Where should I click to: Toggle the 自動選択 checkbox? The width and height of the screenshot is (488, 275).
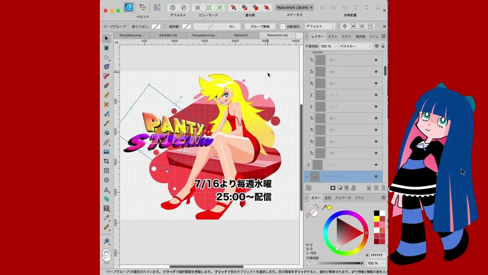click(x=283, y=26)
